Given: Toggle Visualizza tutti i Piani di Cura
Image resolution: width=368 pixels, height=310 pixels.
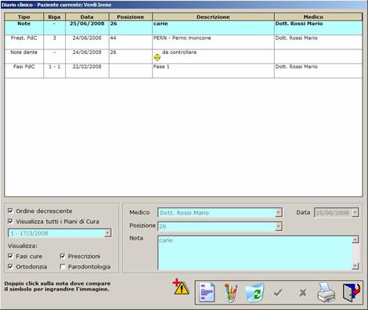Looking at the screenshot, I should point(10,222).
